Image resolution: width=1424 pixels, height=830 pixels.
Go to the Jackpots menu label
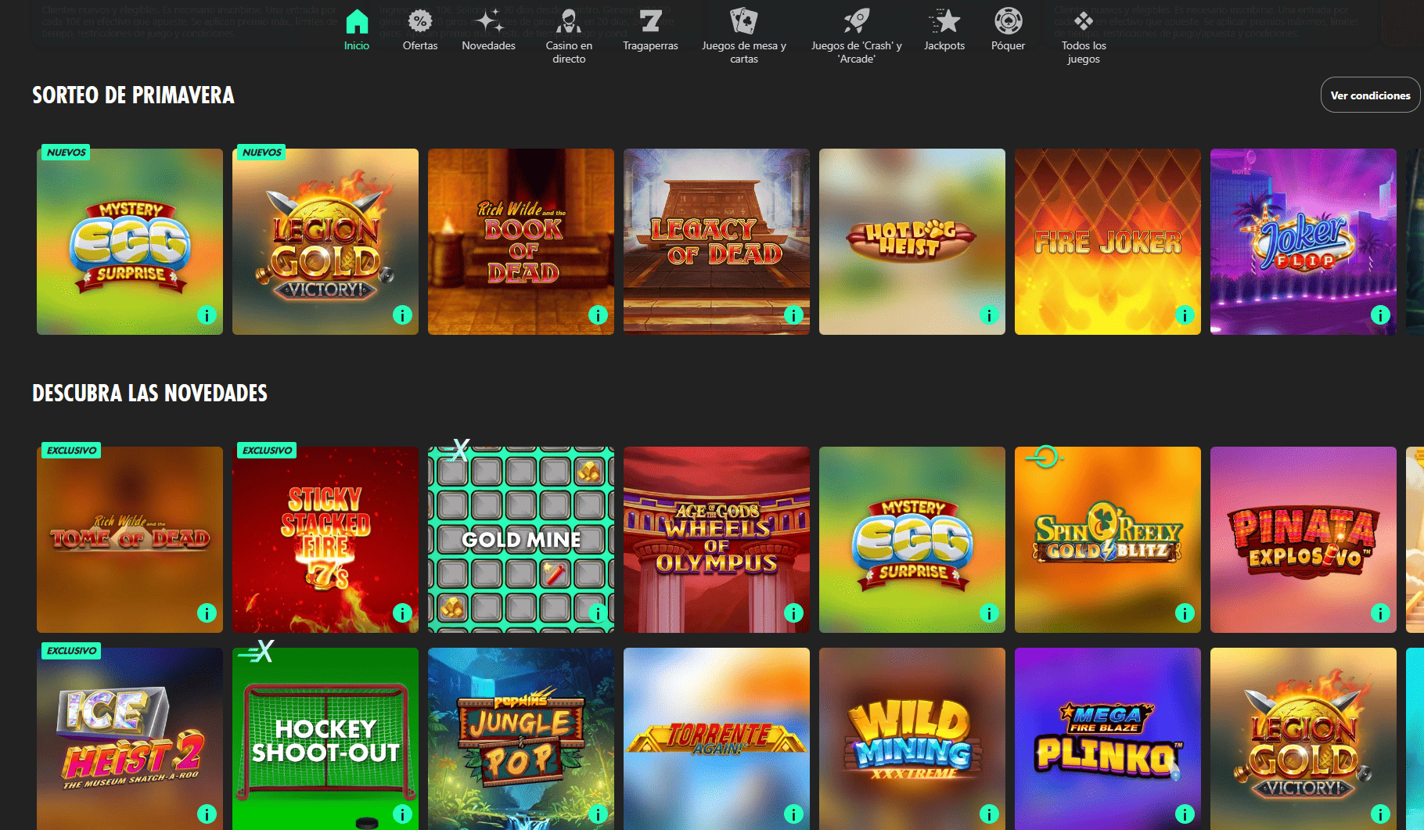pyautogui.click(x=944, y=46)
